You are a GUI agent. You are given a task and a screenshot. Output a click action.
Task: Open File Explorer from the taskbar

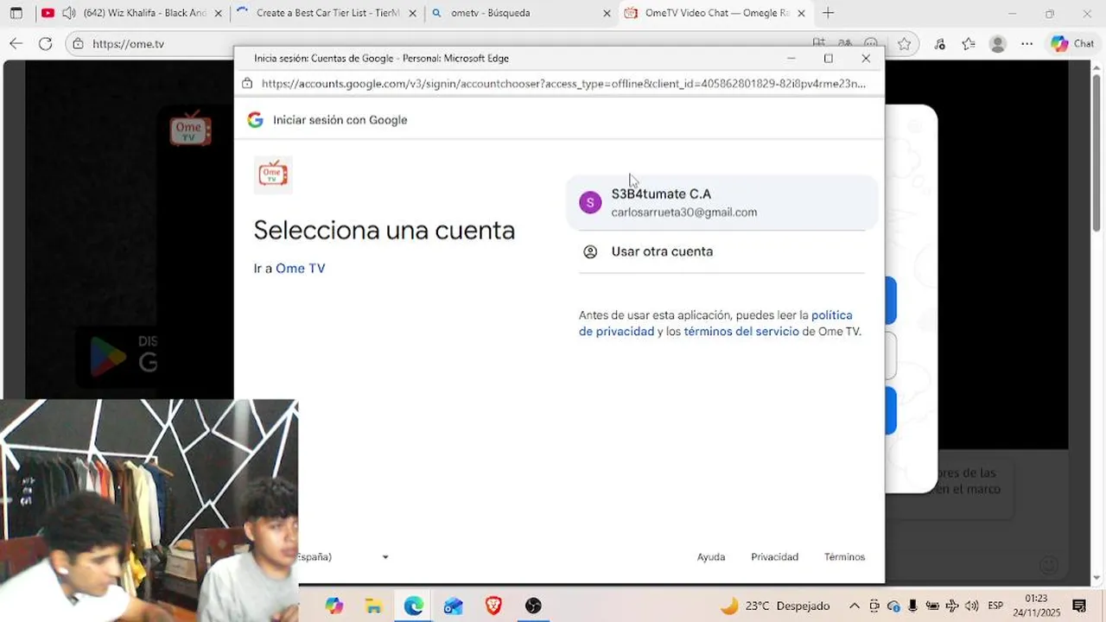point(374,606)
